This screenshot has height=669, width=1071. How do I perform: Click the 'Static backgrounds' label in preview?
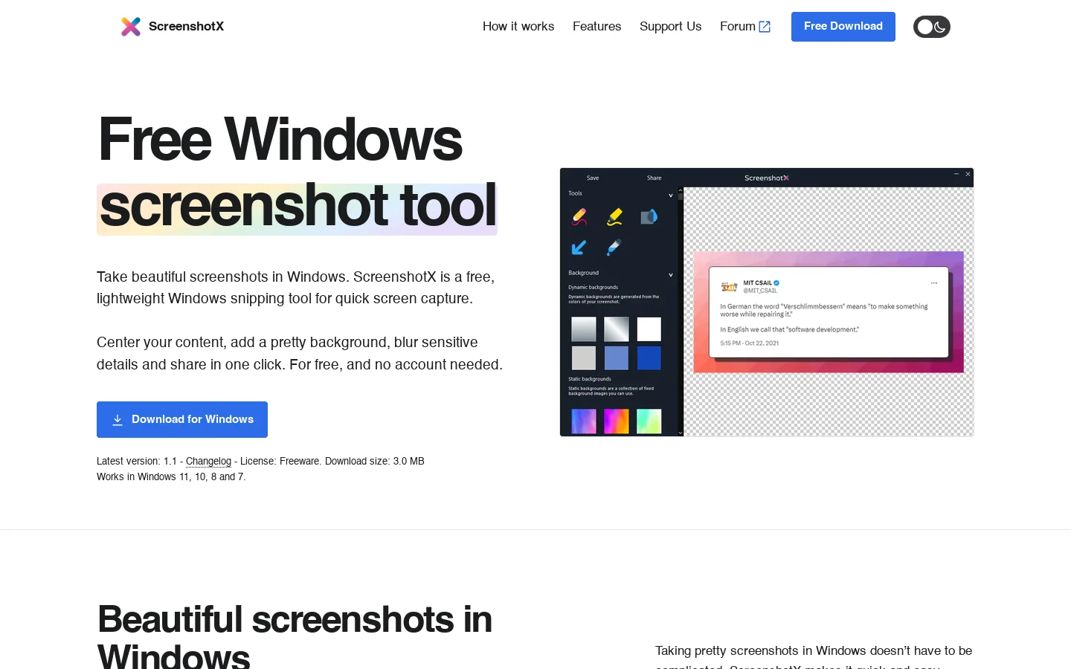click(x=590, y=379)
